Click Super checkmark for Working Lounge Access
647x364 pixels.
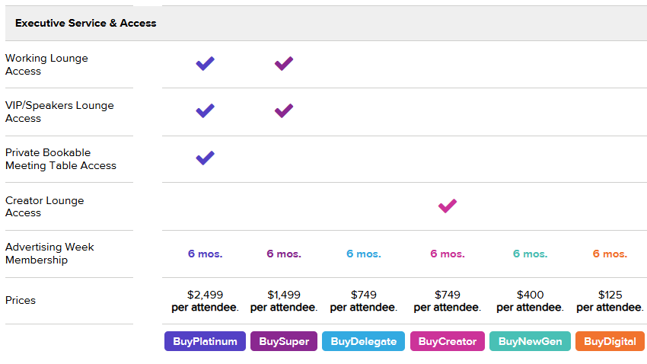(284, 64)
